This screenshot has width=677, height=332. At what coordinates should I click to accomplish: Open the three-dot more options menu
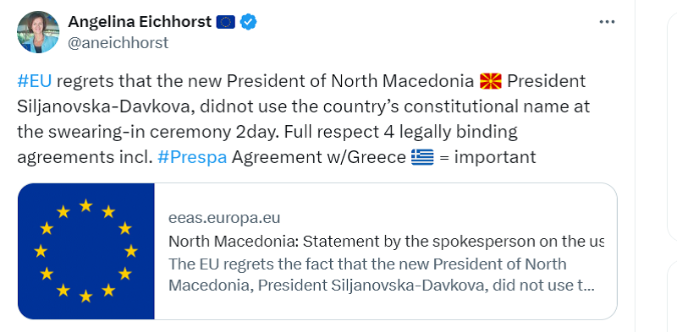pos(607,22)
